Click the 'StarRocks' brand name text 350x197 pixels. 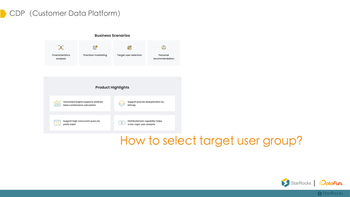pos(301,183)
